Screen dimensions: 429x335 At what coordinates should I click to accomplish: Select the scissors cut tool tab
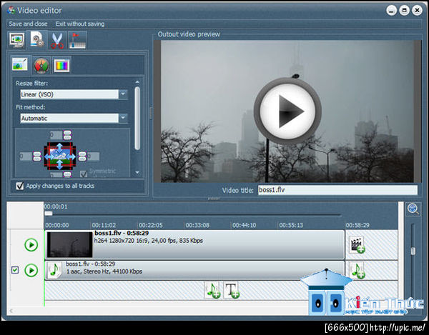[x=57, y=40]
